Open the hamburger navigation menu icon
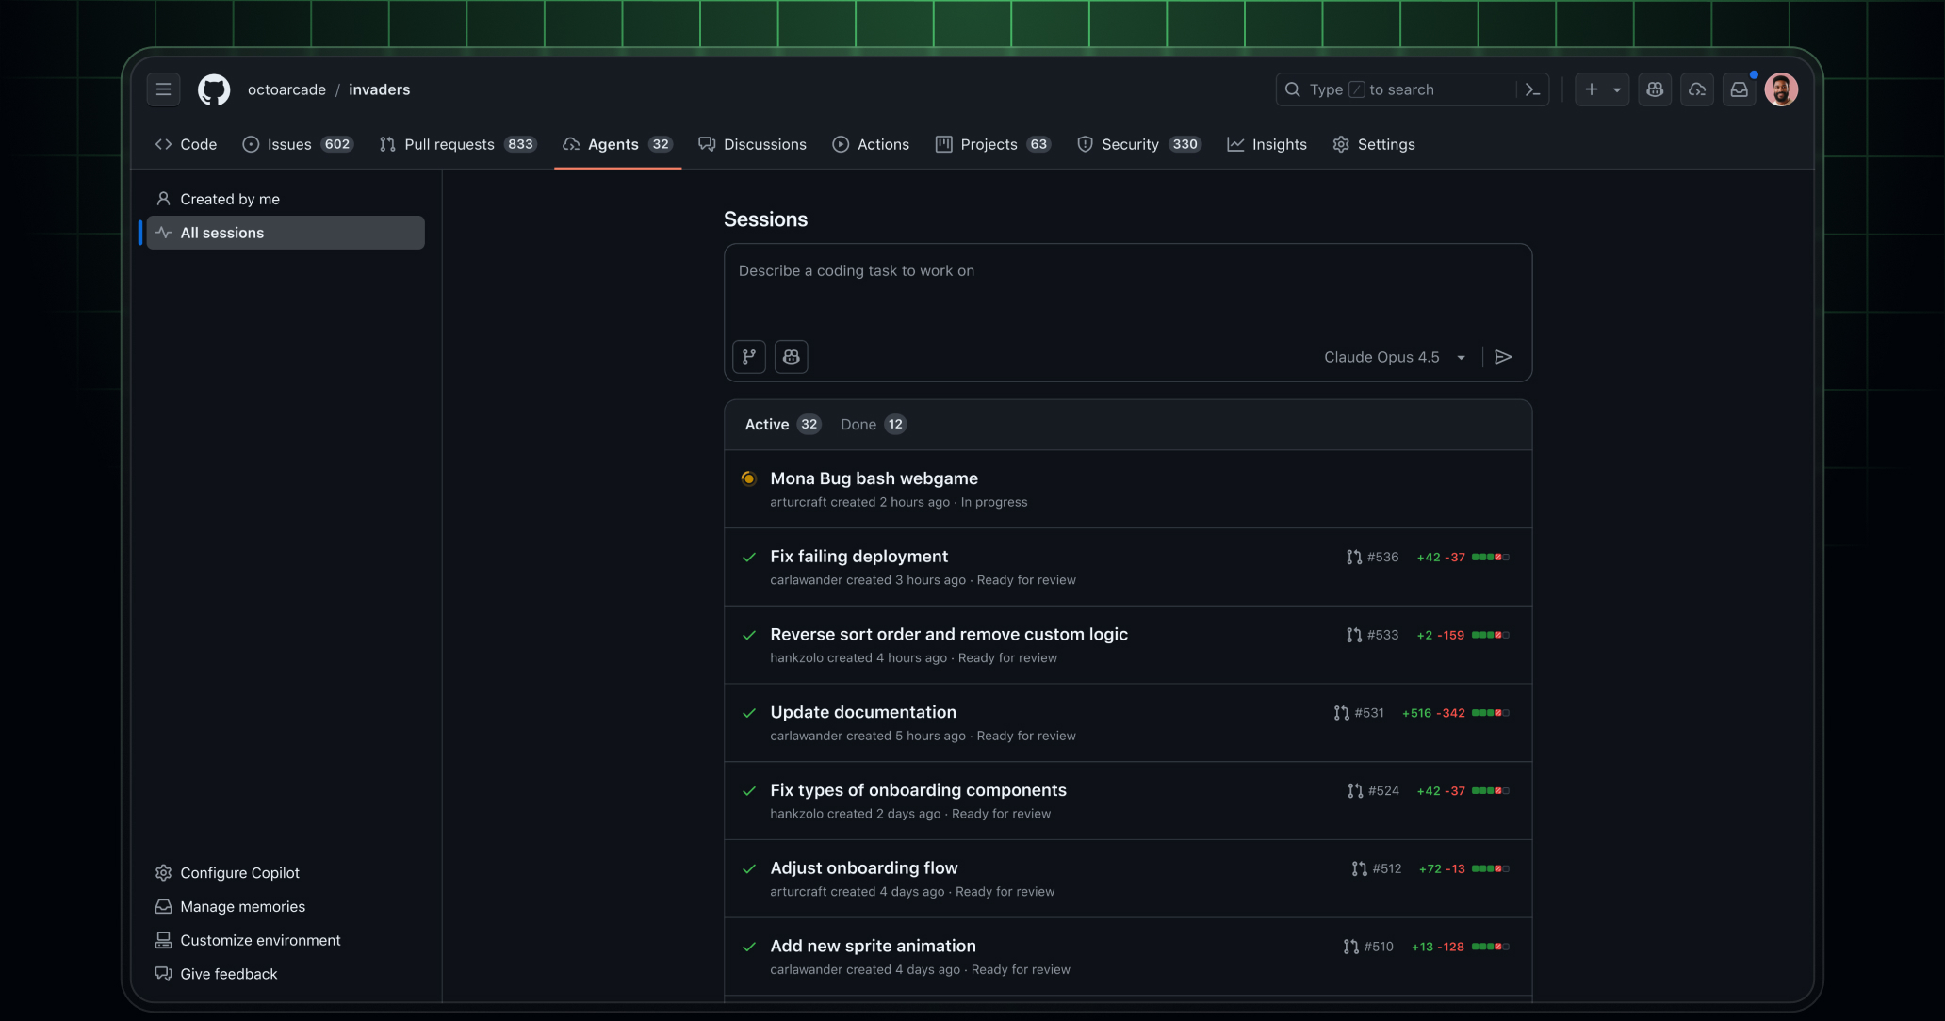Screen dimensions: 1945x1021 [x=163, y=89]
